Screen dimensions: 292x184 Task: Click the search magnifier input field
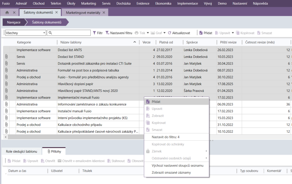tap(68, 33)
